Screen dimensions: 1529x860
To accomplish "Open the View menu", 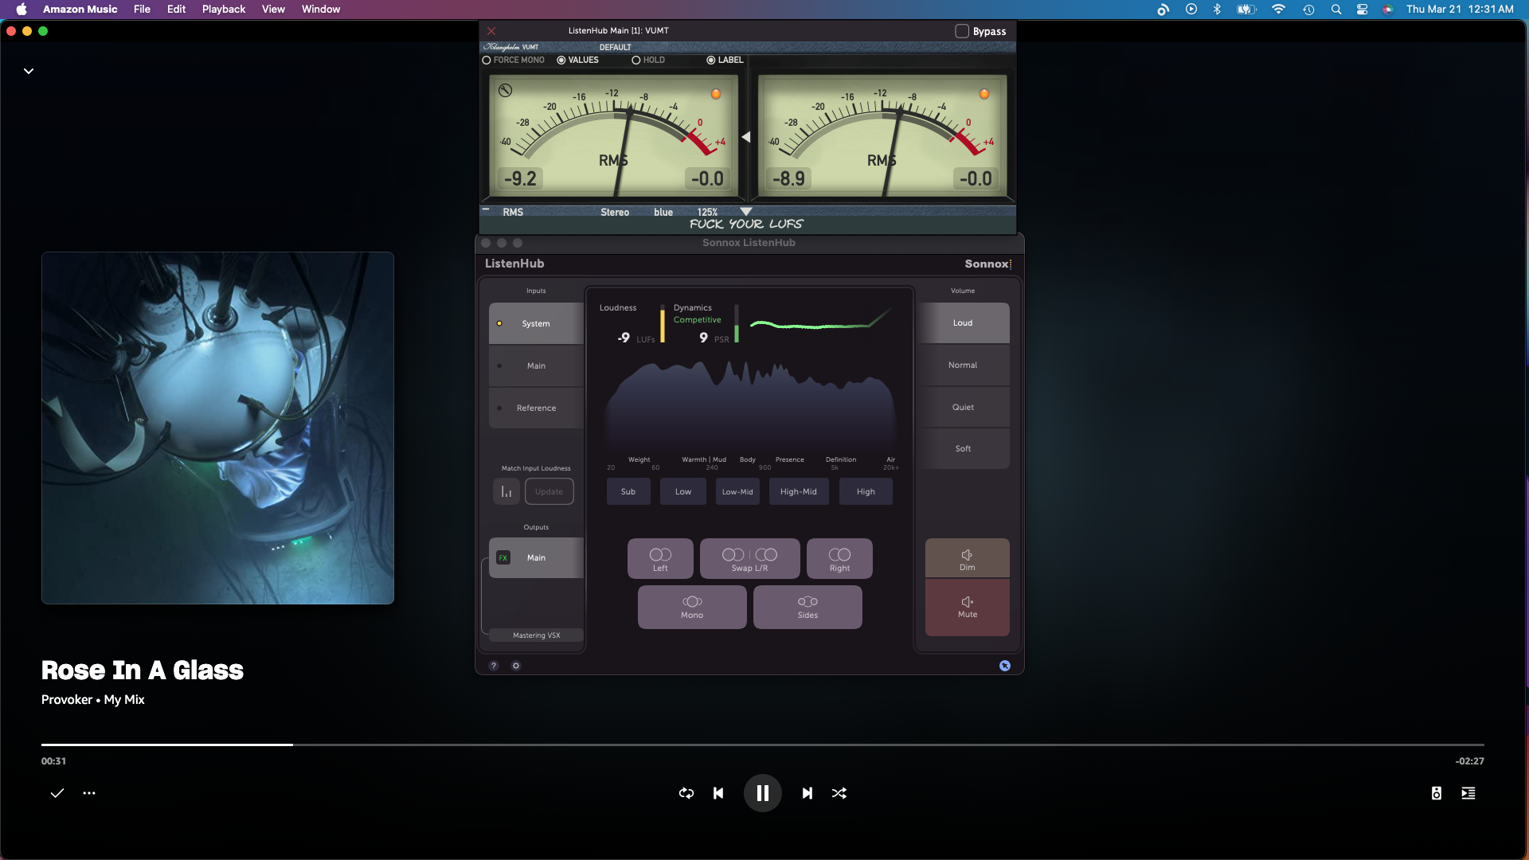I will point(273,9).
